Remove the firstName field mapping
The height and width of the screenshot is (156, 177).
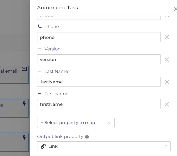coord(167,105)
